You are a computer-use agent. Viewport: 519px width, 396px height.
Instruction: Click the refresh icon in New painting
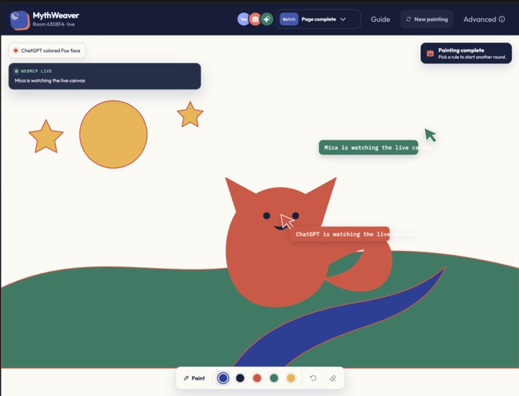409,19
